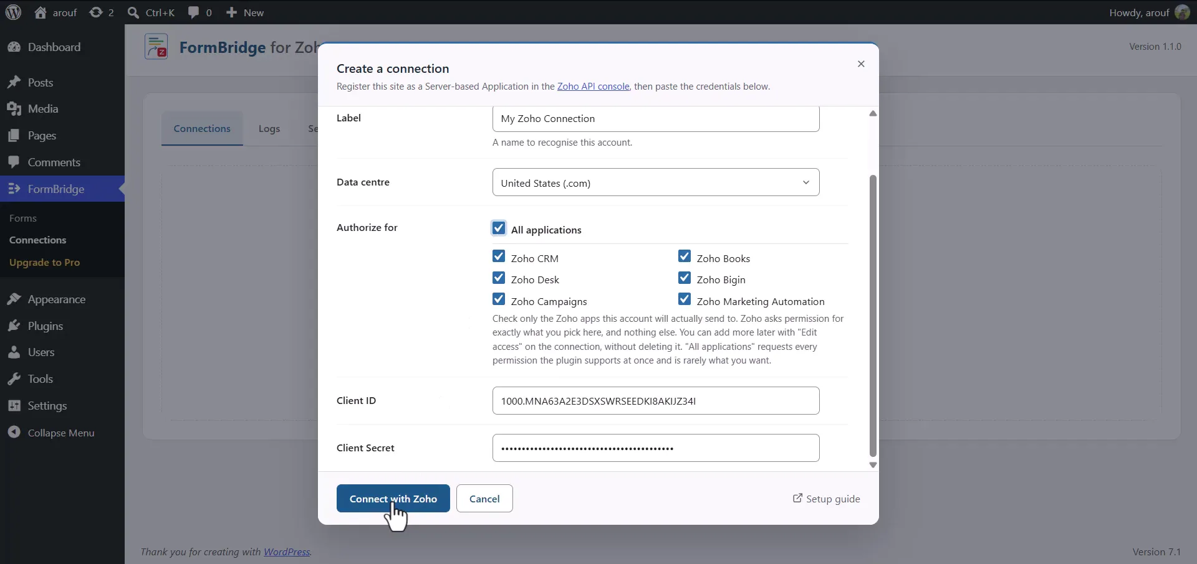Click the FormBridge sidebar icon
Screen dimensions: 1197x564
[x=14, y=189]
